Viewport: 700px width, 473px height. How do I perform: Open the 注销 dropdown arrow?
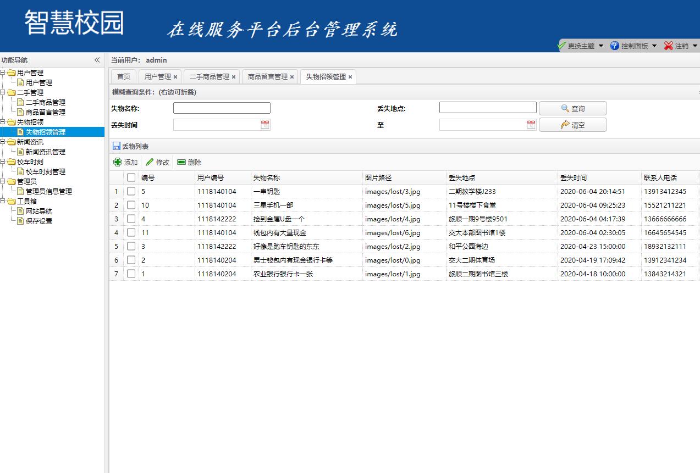coord(695,46)
